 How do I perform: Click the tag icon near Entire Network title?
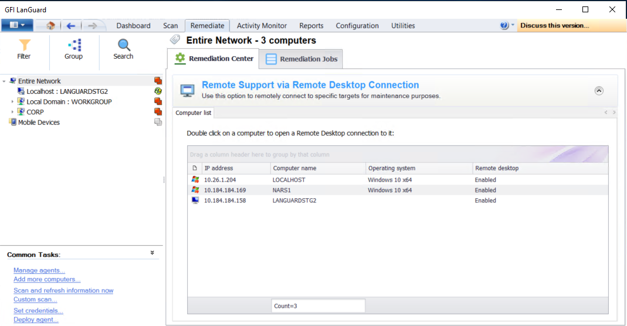175,39
